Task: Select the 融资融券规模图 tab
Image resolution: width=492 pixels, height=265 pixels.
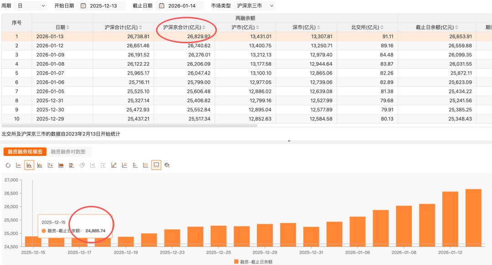Action: pyautogui.click(x=25, y=152)
